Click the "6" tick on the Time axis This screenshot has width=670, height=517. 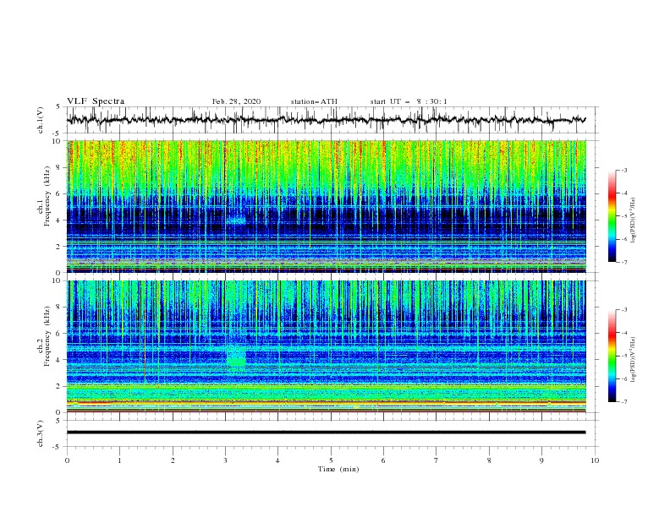[x=383, y=460]
